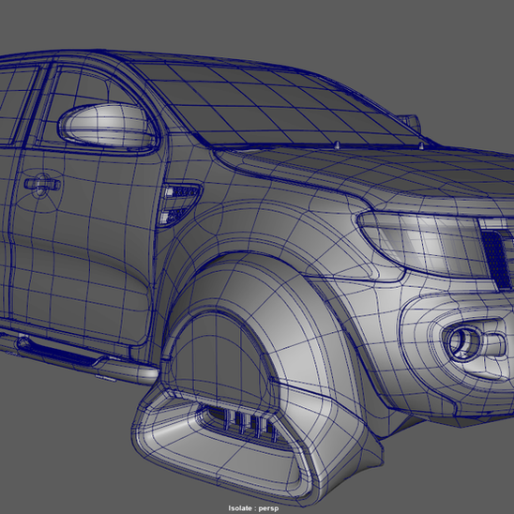This screenshot has width=514, height=514.
Task: Select the front door handle
Action: point(42,184)
